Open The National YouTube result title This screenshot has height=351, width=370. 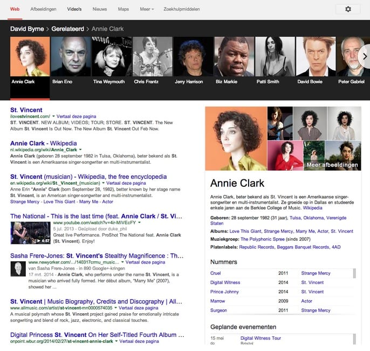96,216
